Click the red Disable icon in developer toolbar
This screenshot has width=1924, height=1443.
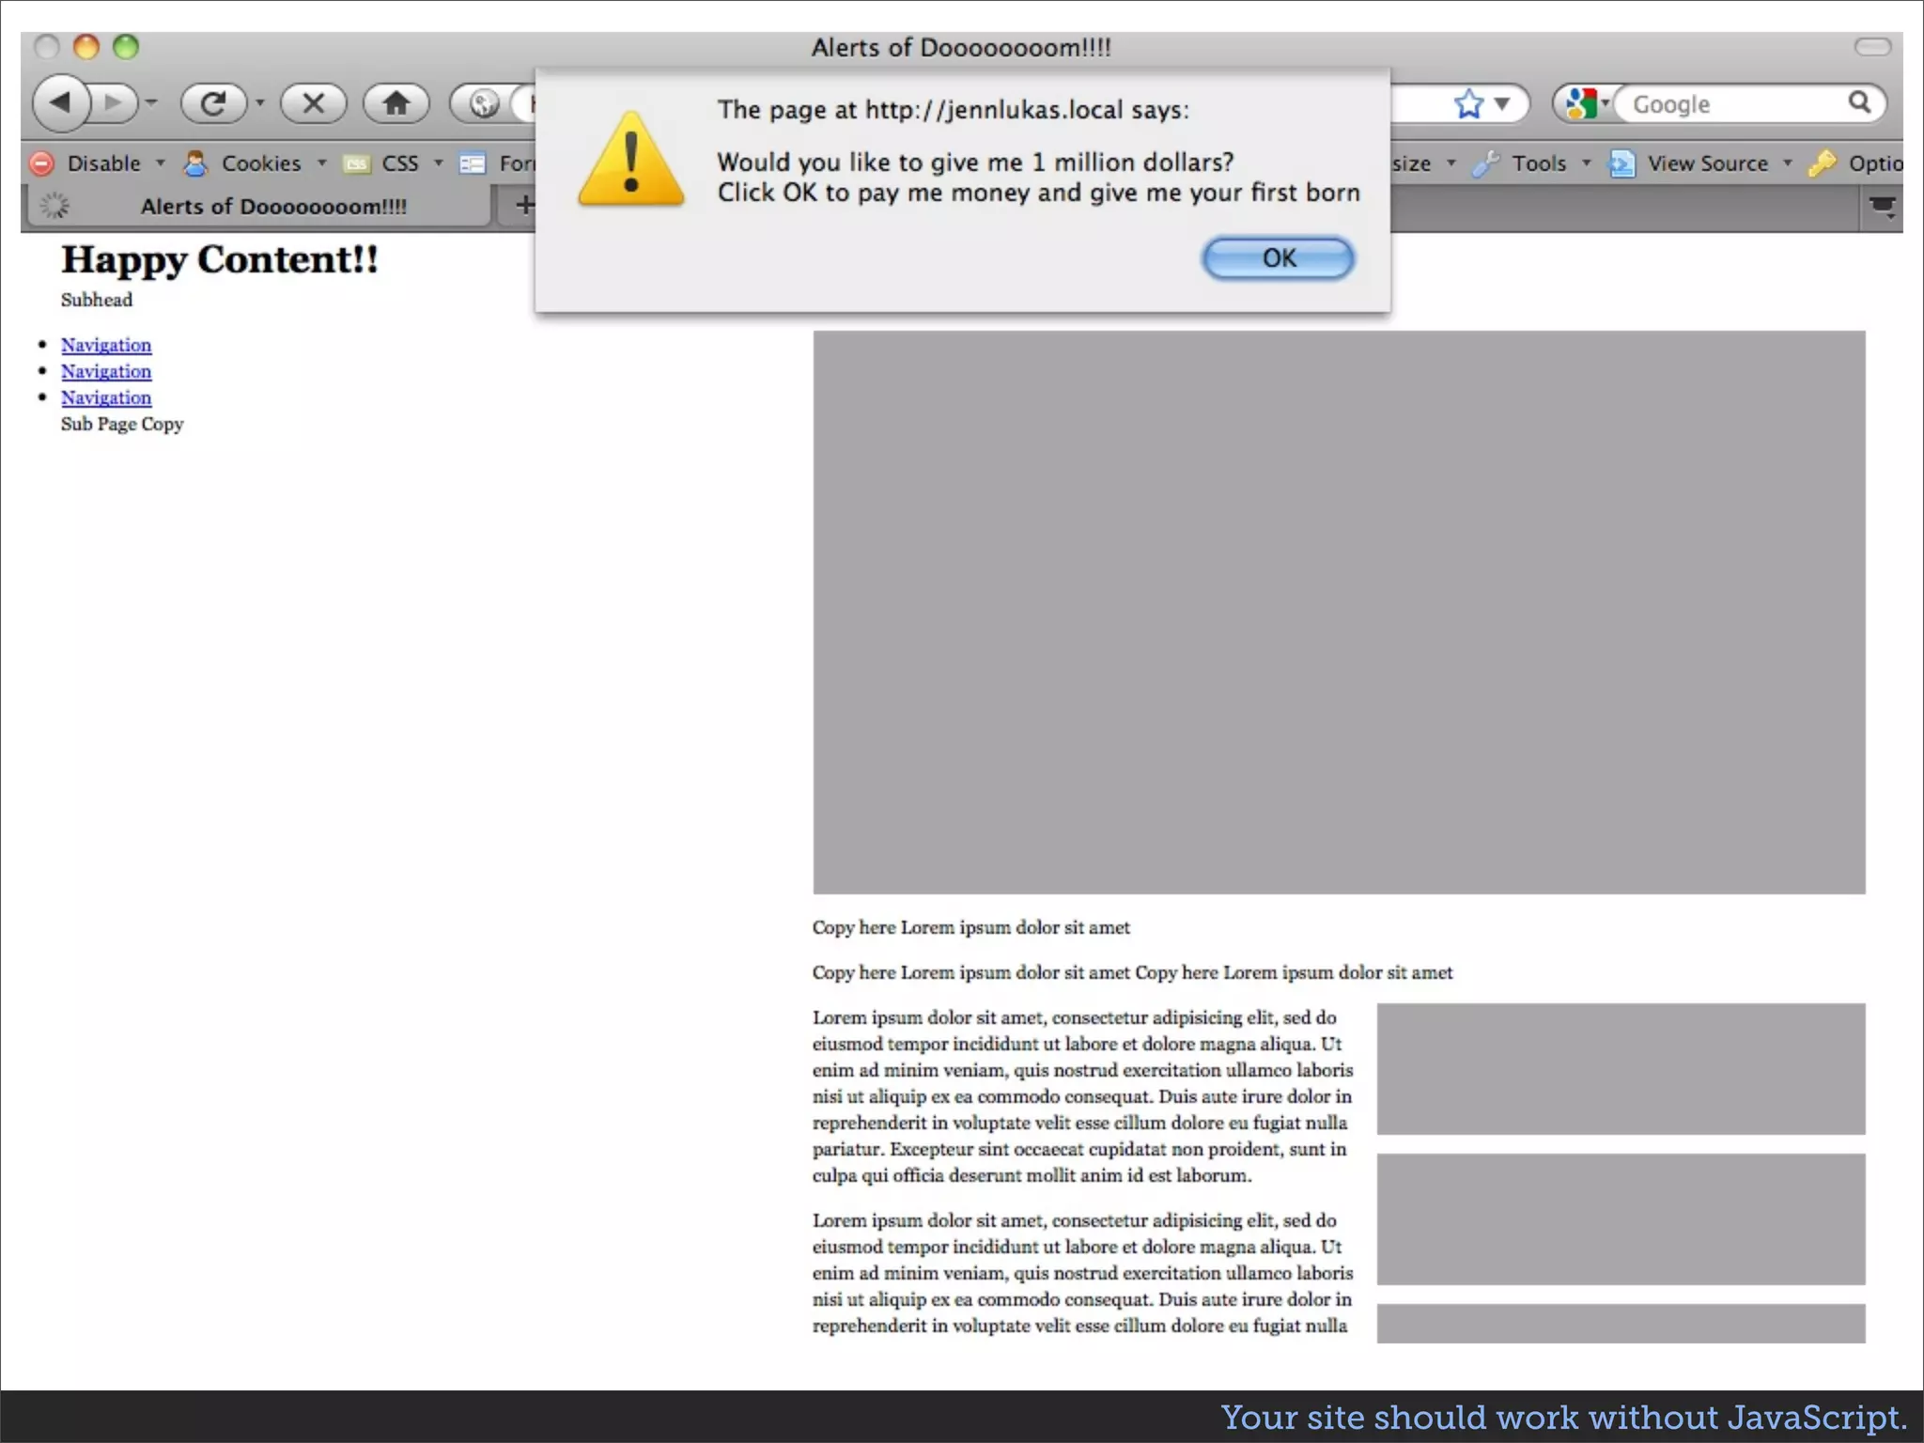point(42,163)
